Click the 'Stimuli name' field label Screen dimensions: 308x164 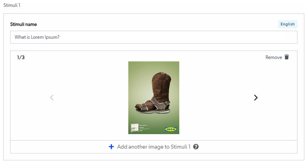pyautogui.click(x=23, y=25)
